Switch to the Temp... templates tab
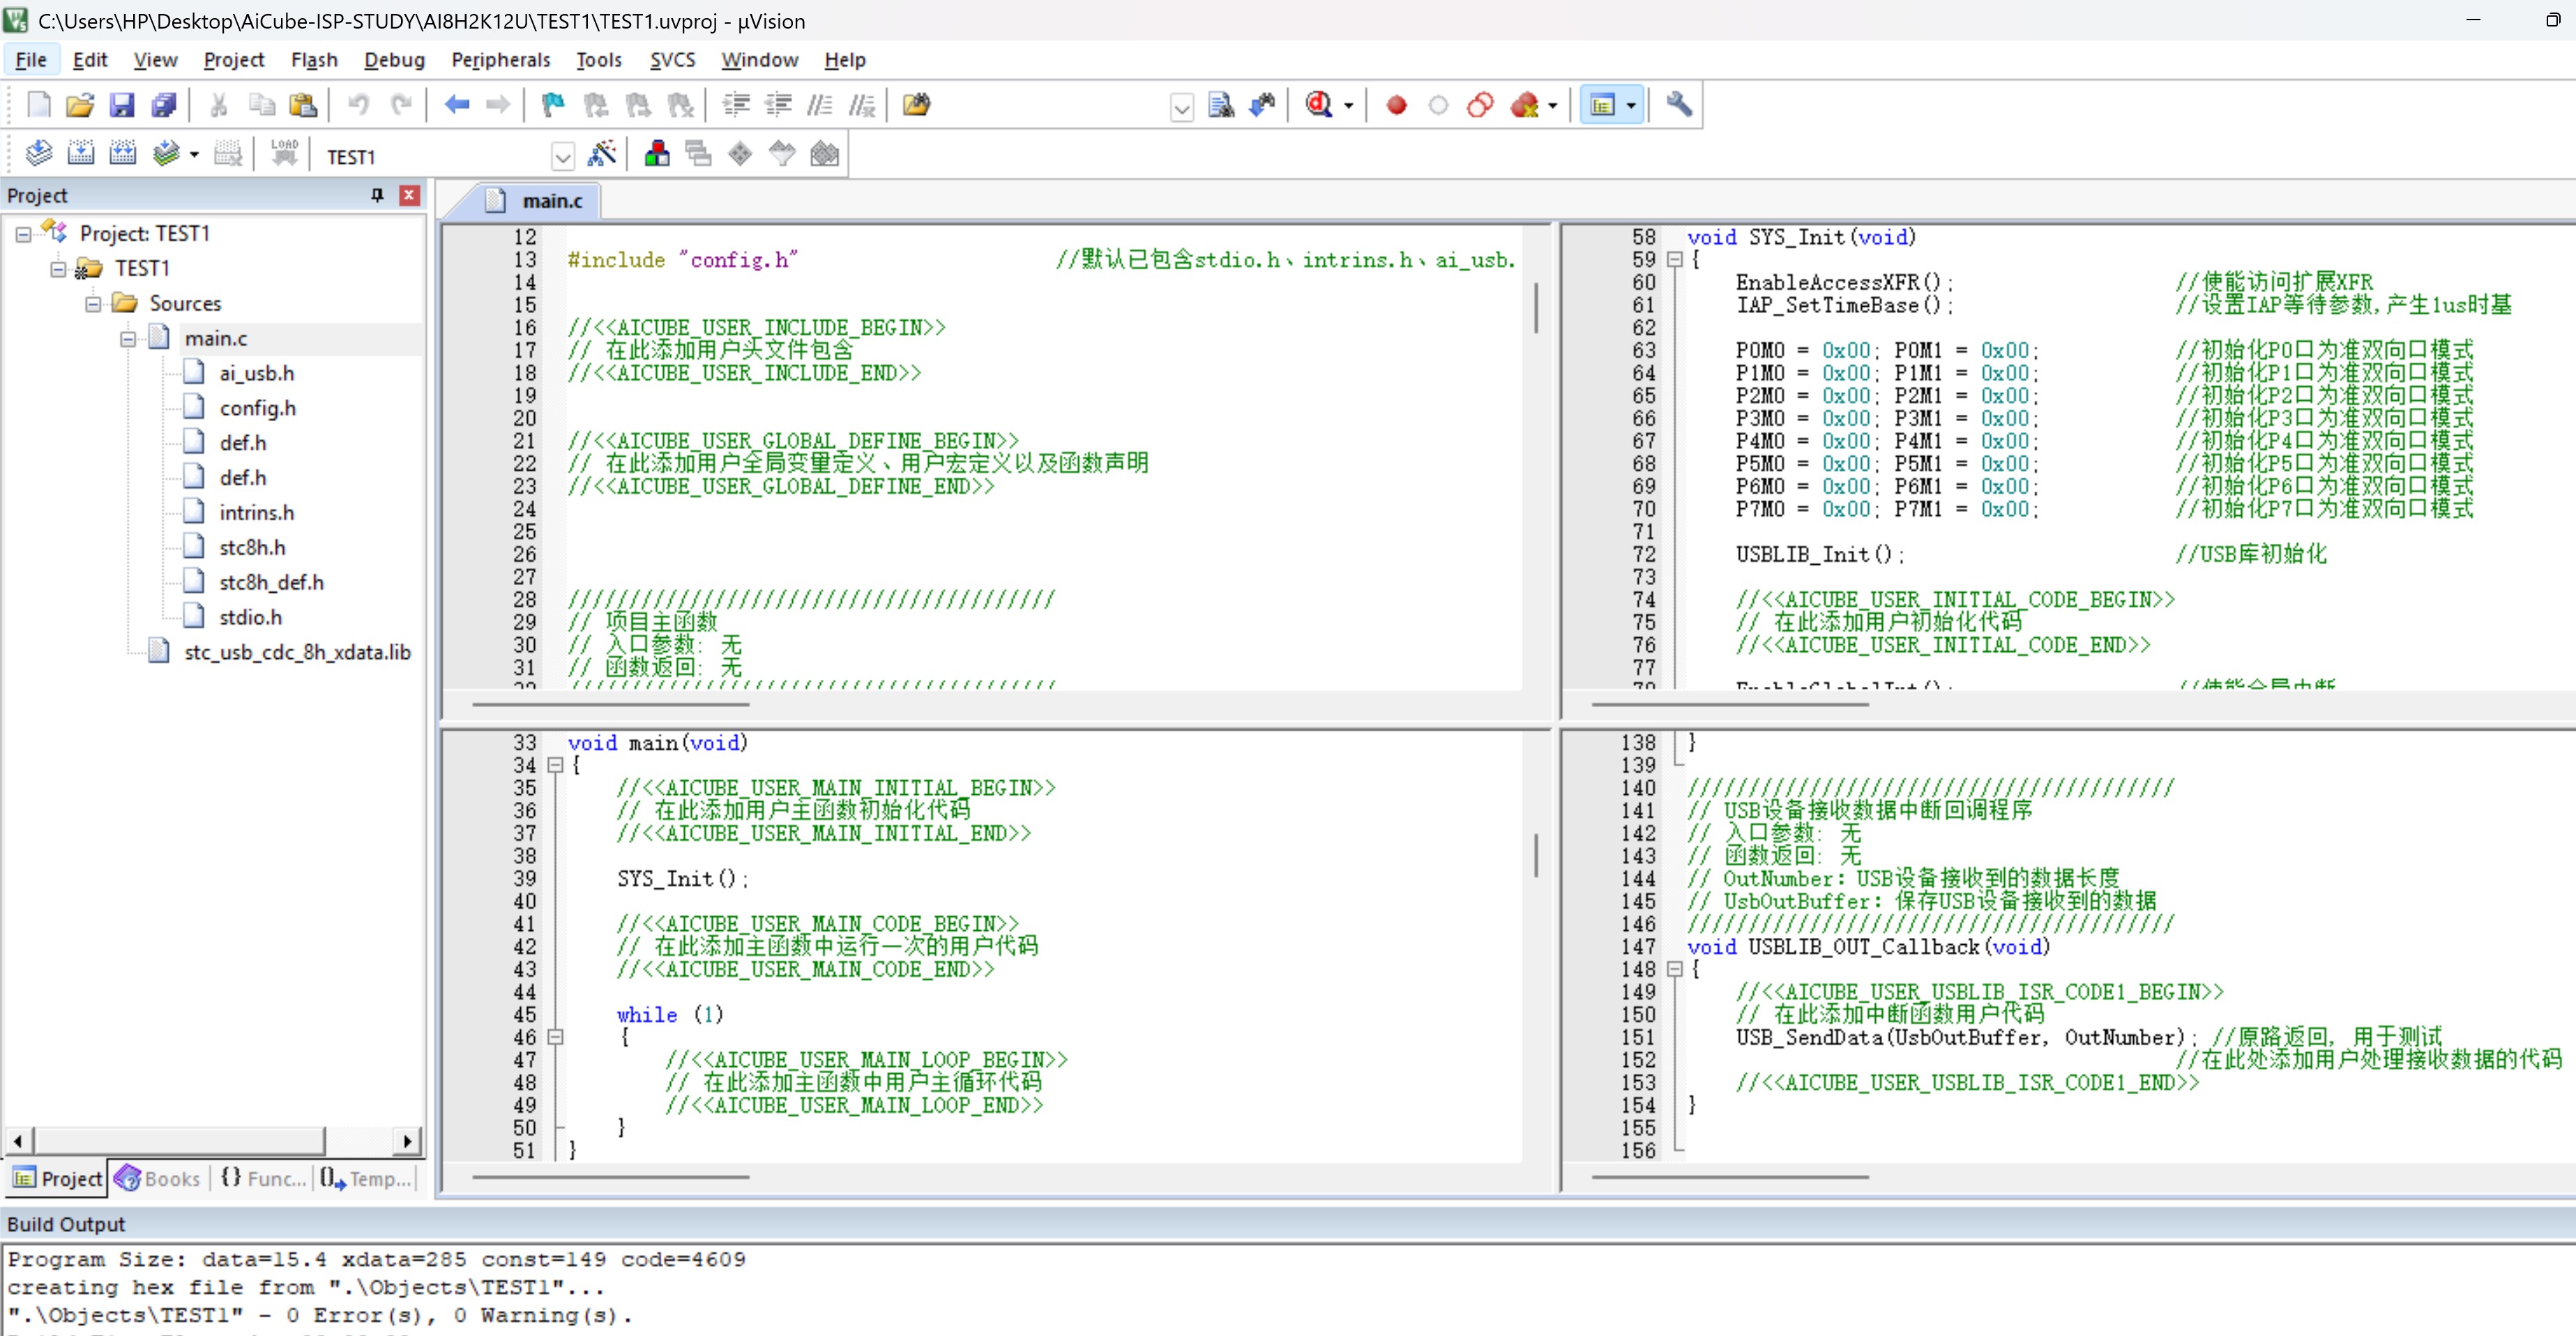 point(366,1179)
